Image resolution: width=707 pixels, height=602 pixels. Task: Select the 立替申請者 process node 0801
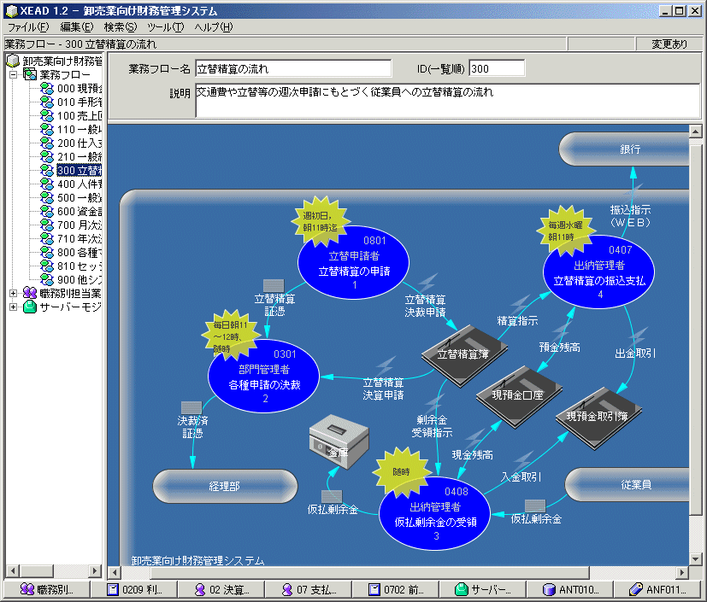point(353,263)
